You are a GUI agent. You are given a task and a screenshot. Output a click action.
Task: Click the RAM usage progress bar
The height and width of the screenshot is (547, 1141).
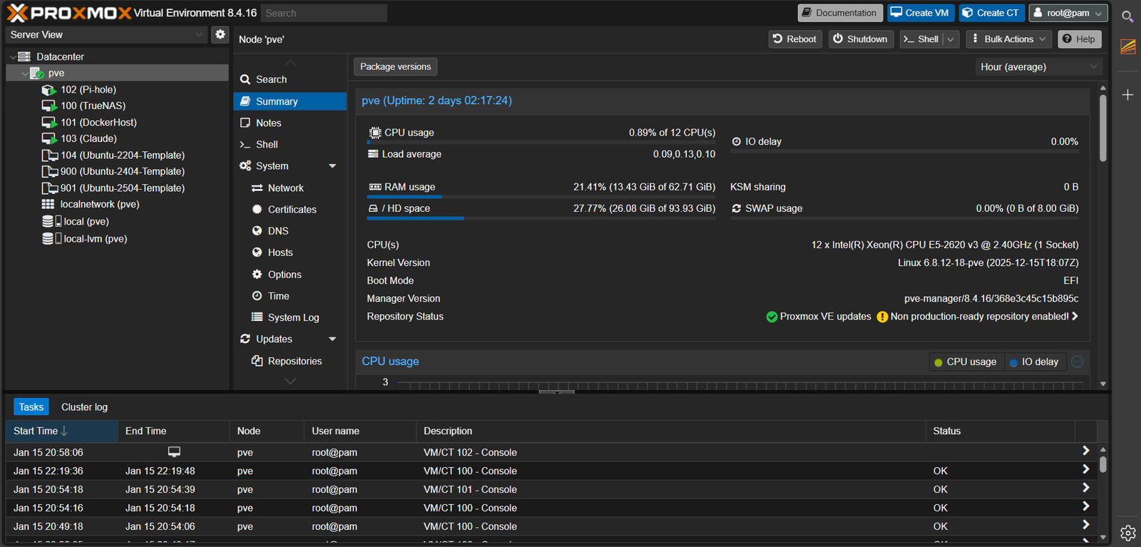pyautogui.click(x=541, y=197)
